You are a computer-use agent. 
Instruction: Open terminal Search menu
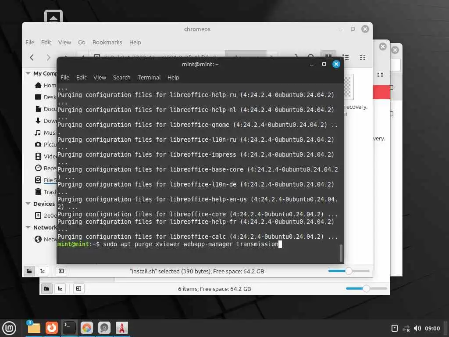click(x=122, y=77)
